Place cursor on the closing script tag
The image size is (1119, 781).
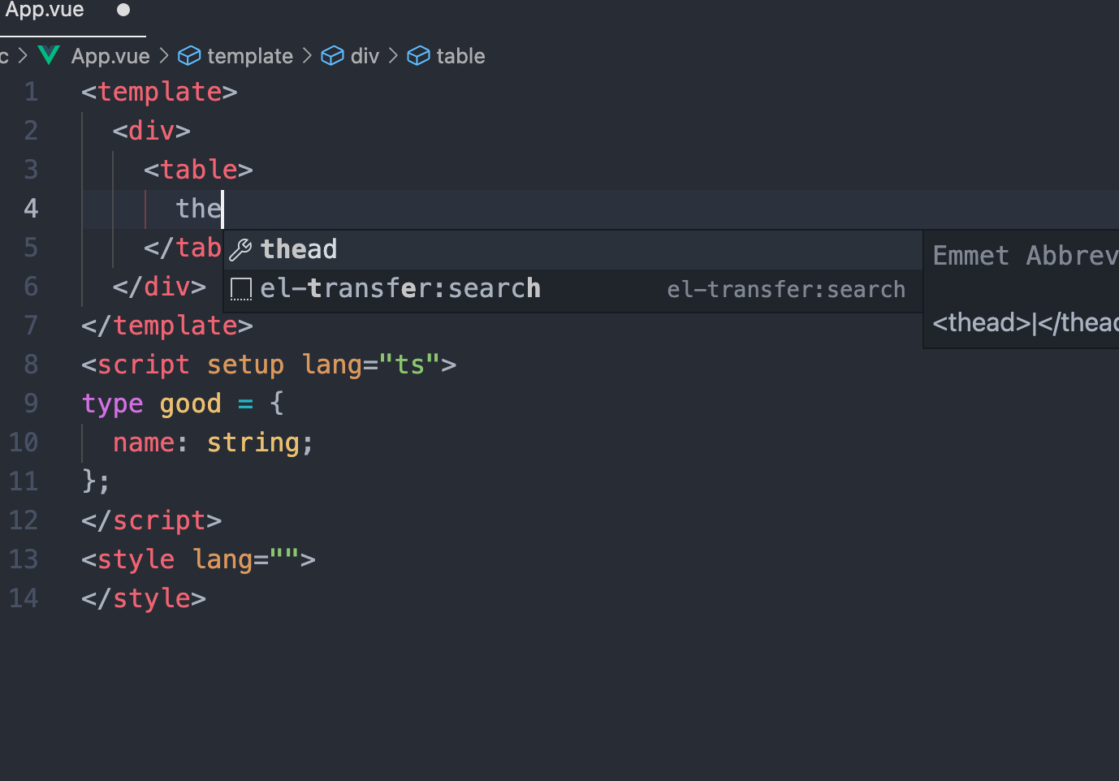(151, 520)
